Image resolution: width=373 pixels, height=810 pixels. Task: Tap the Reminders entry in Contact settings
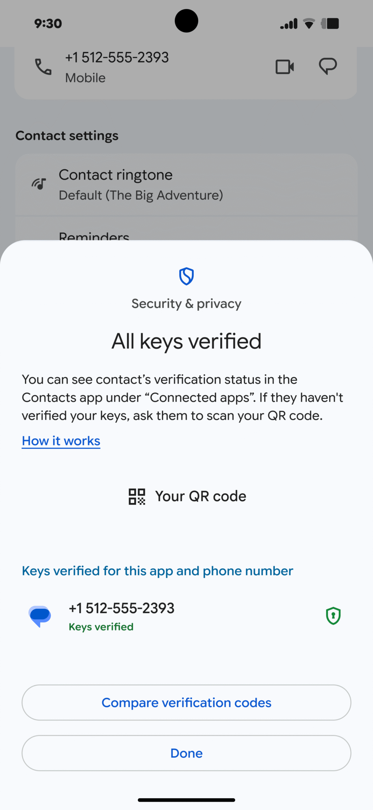click(94, 236)
